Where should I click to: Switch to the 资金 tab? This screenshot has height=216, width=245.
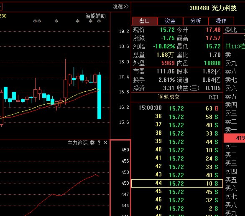[x=170, y=21]
